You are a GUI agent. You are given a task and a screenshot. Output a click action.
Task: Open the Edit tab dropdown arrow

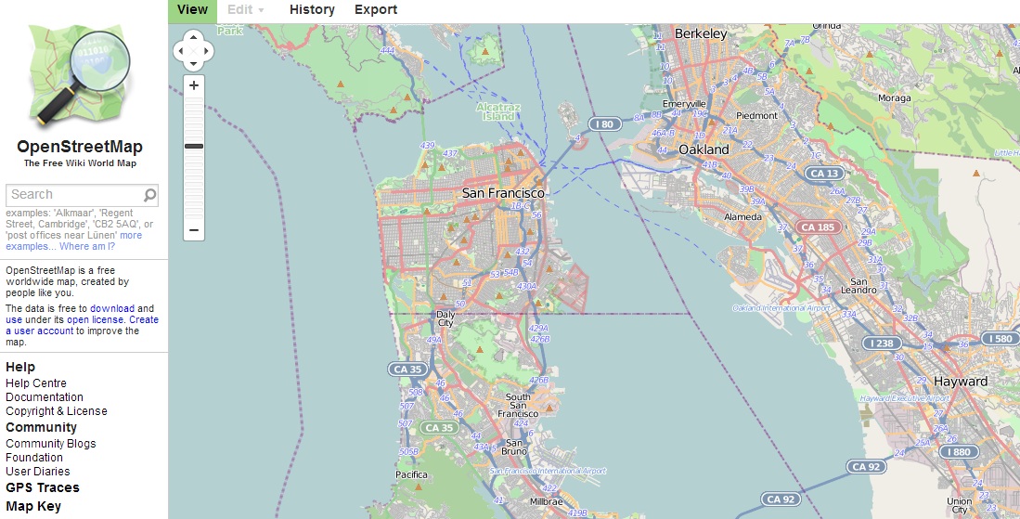point(262,10)
